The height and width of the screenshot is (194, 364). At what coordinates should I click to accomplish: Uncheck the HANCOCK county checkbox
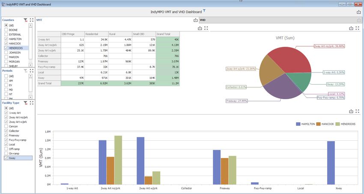click(x=6, y=43)
